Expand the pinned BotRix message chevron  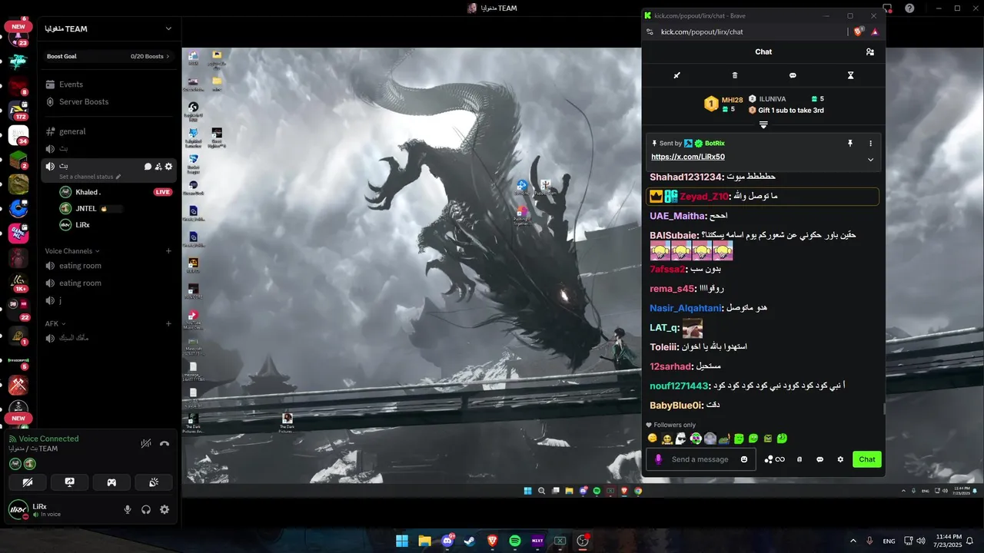[x=870, y=160]
